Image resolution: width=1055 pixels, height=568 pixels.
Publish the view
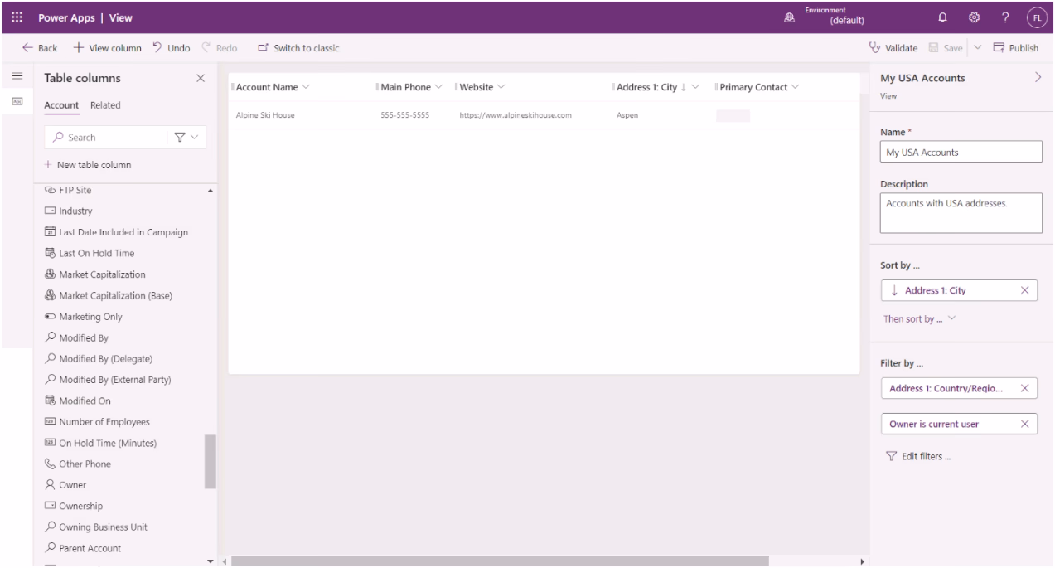point(1015,48)
